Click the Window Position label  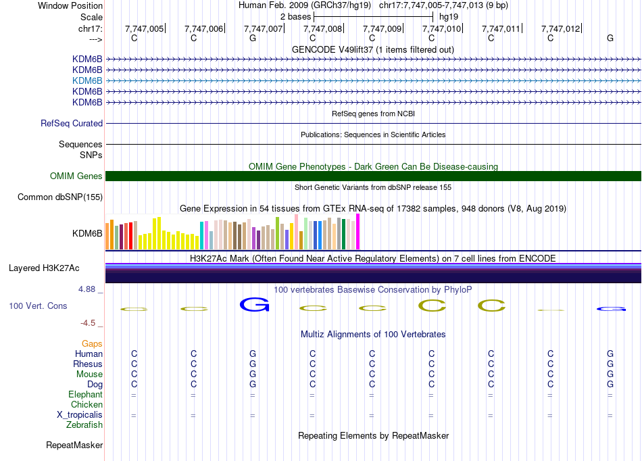coord(70,5)
